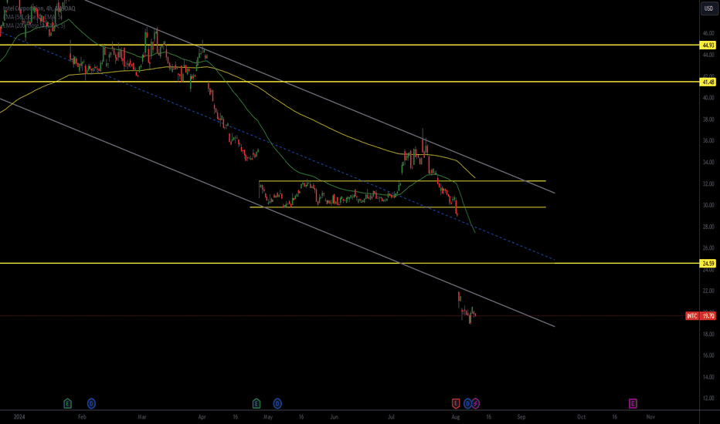Click the 44.93 yellow price label
Screen dimensions: 720x424
coord(708,45)
